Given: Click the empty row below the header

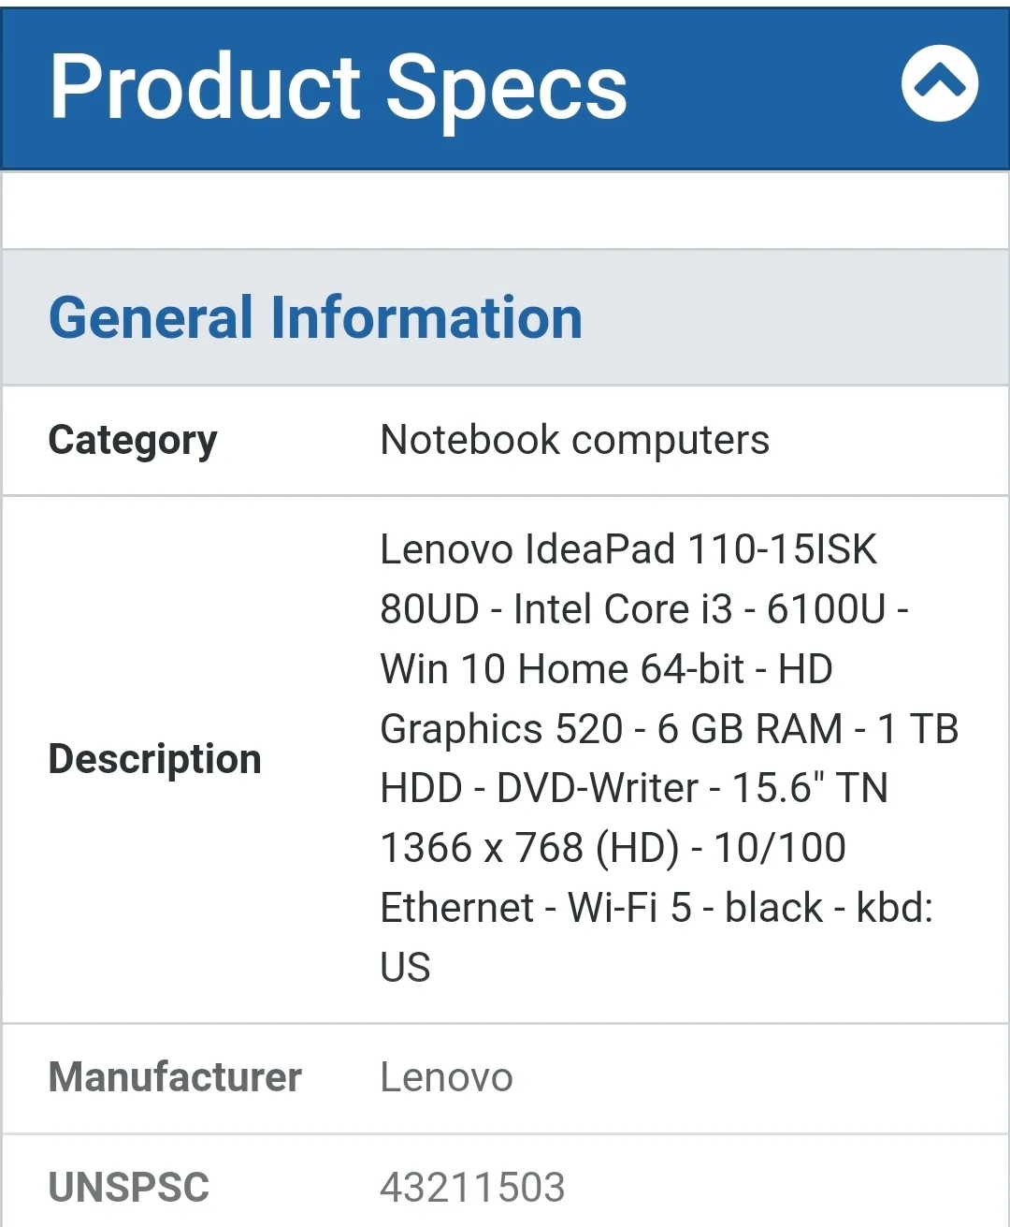Looking at the screenshot, I should [505, 209].
